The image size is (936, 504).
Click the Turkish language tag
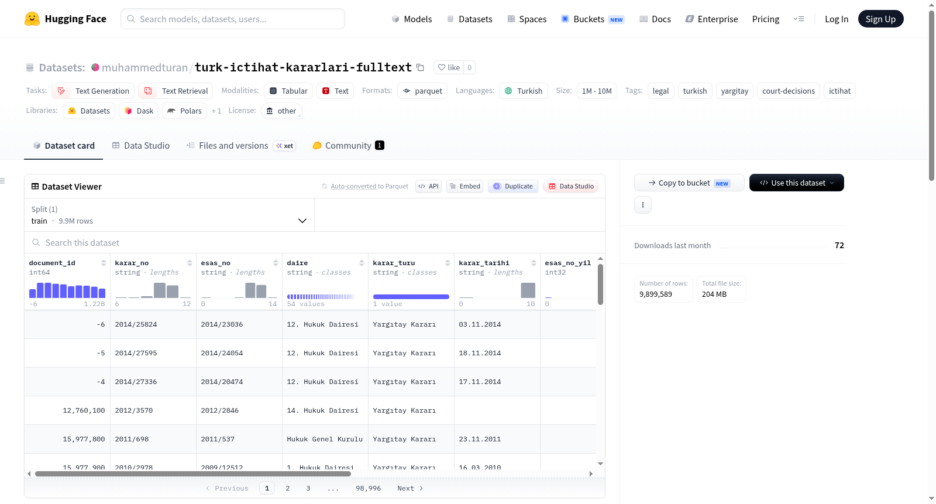click(524, 91)
